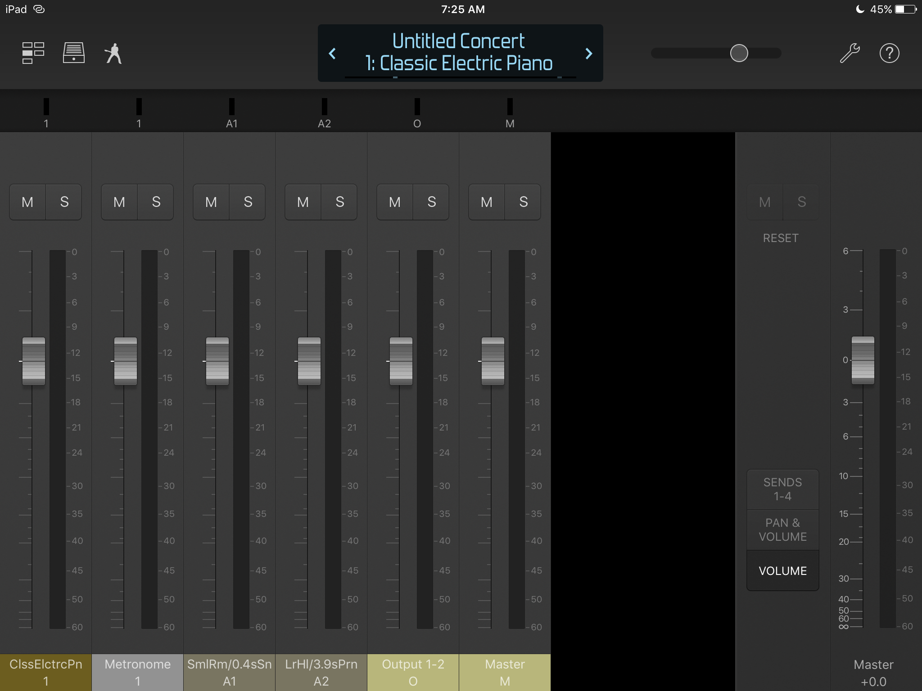The width and height of the screenshot is (922, 691).
Task: Tap the battery indicator icon
Action: click(905, 9)
